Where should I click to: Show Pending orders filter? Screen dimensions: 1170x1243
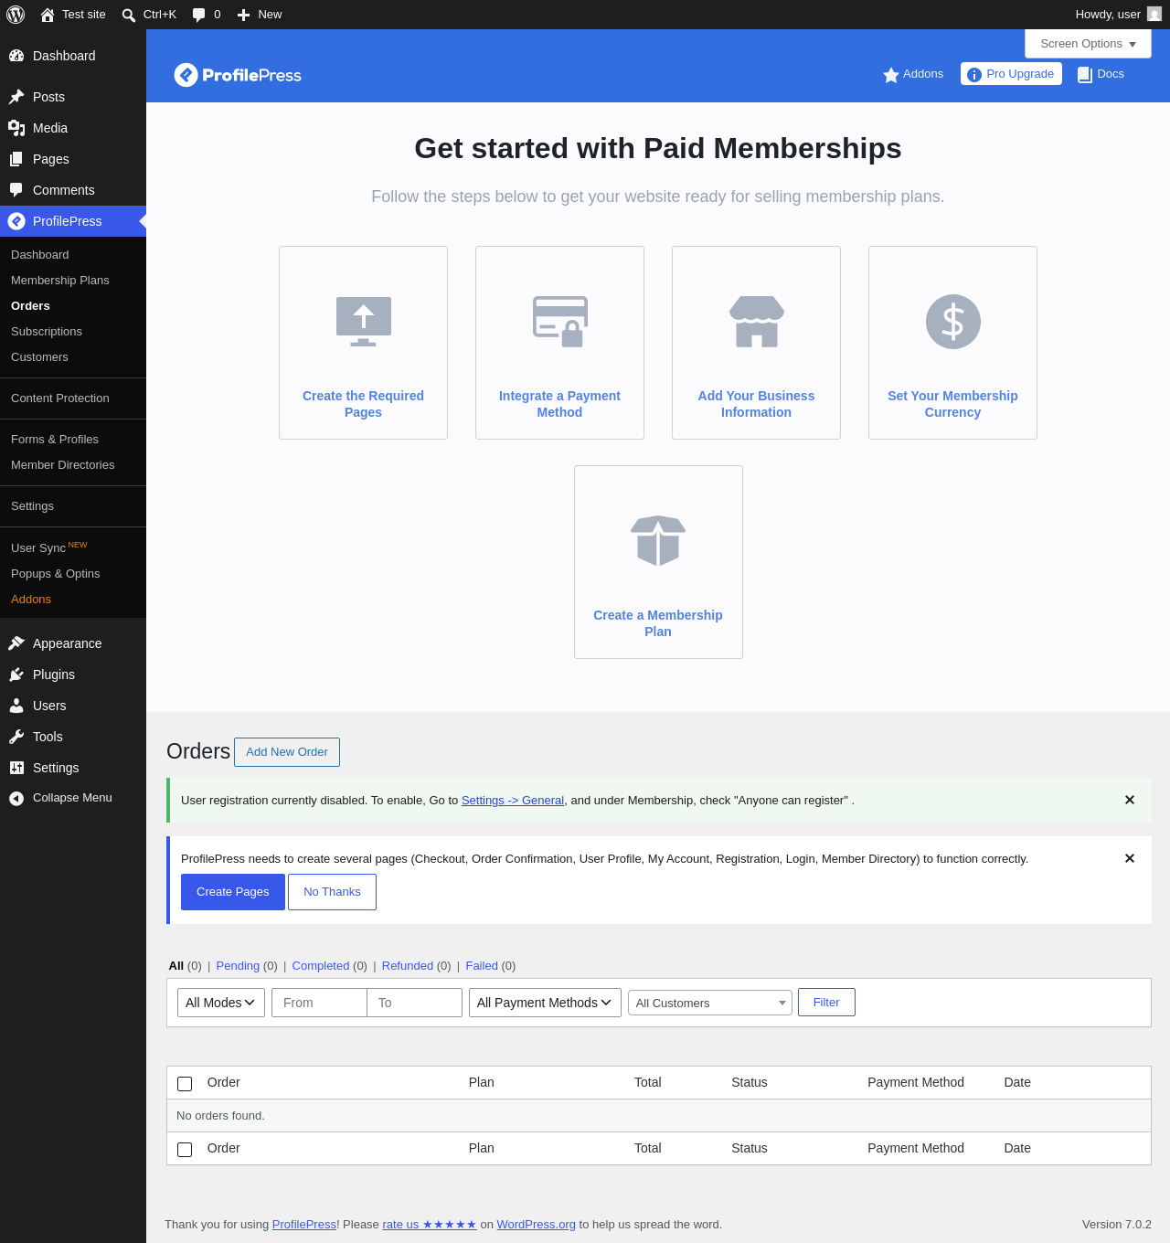click(238, 966)
